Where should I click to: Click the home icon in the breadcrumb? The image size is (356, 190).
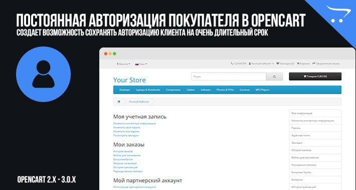119,101
